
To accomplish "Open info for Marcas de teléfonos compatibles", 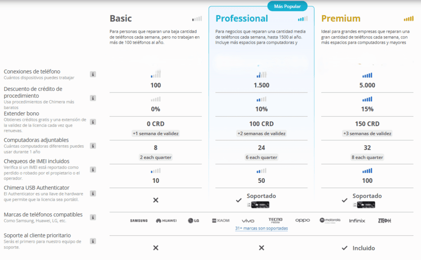I will coord(93,217).
